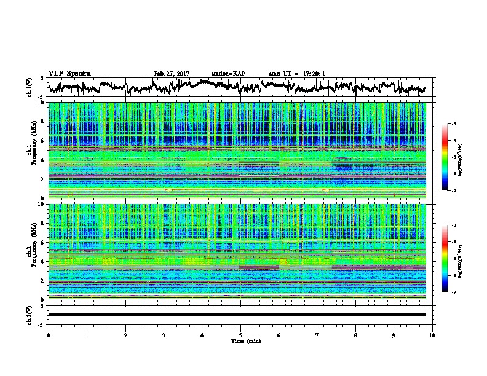
Task: Select the date text "Feb. 27, 2017"
Action: [172, 74]
